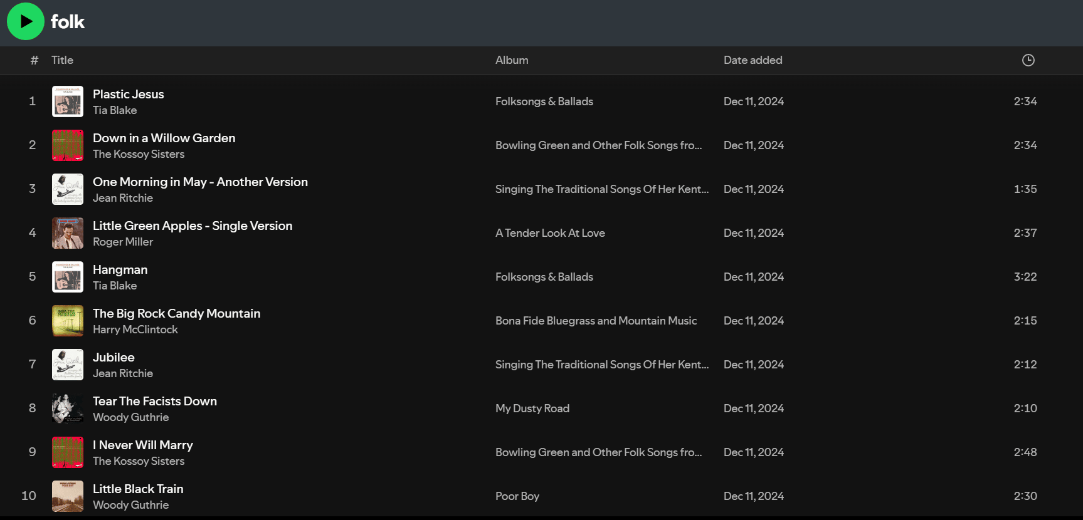Click the Dec 11, 2024 date for Tear The Facists Down
The image size is (1083, 520).
click(754, 408)
